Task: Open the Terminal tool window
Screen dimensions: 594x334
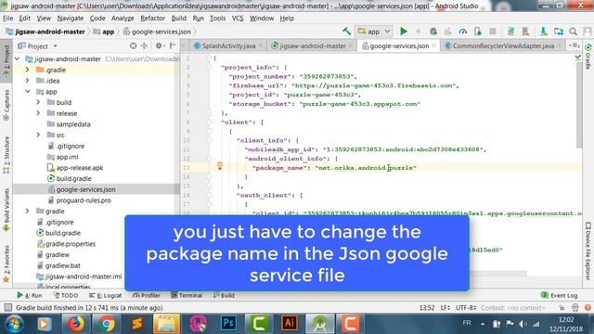Action: tap(187, 295)
